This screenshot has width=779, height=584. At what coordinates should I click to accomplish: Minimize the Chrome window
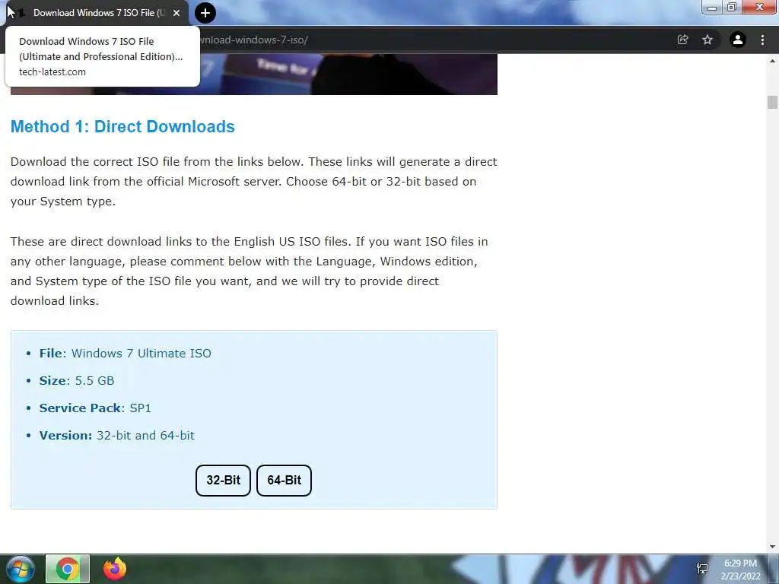[711, 7]
